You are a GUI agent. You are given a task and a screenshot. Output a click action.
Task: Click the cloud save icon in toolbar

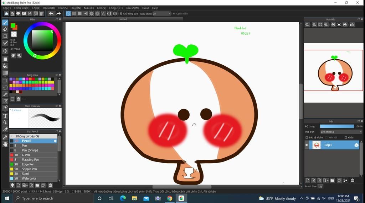[x=6, y=14]
